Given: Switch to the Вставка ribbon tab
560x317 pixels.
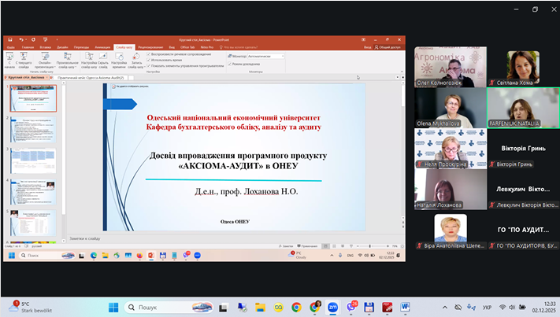Looking at the screenshot, I should tap(45, 47).
